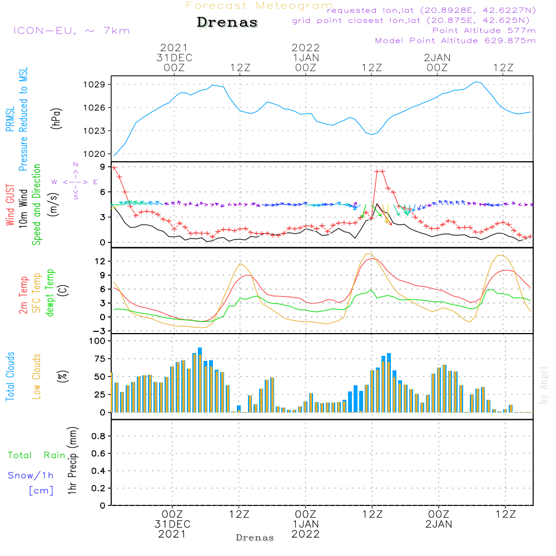The width and height of the screenshot is (556, 556).
Task: Select the 1020 pressure axis value
Action: (x=95, y=154)
